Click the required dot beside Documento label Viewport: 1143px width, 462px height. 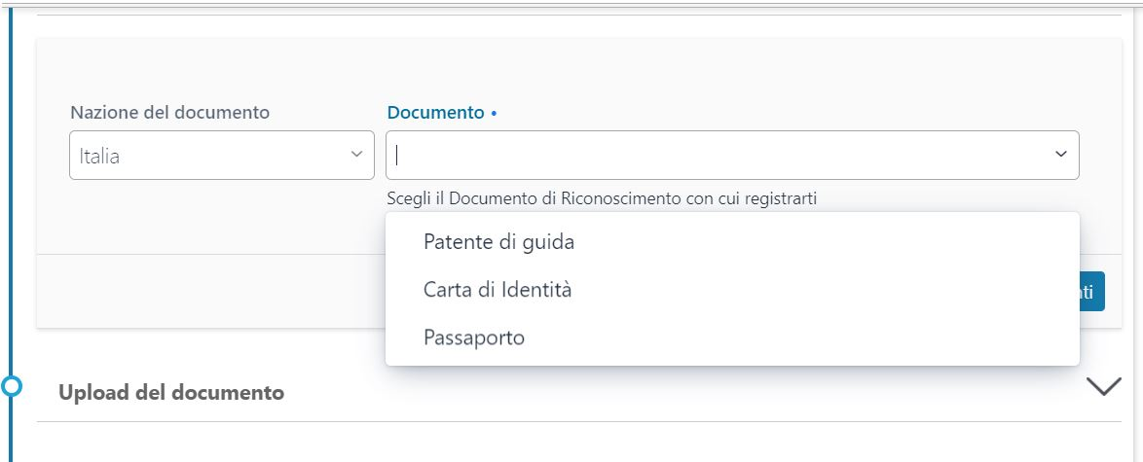click(x=494, y=114)
